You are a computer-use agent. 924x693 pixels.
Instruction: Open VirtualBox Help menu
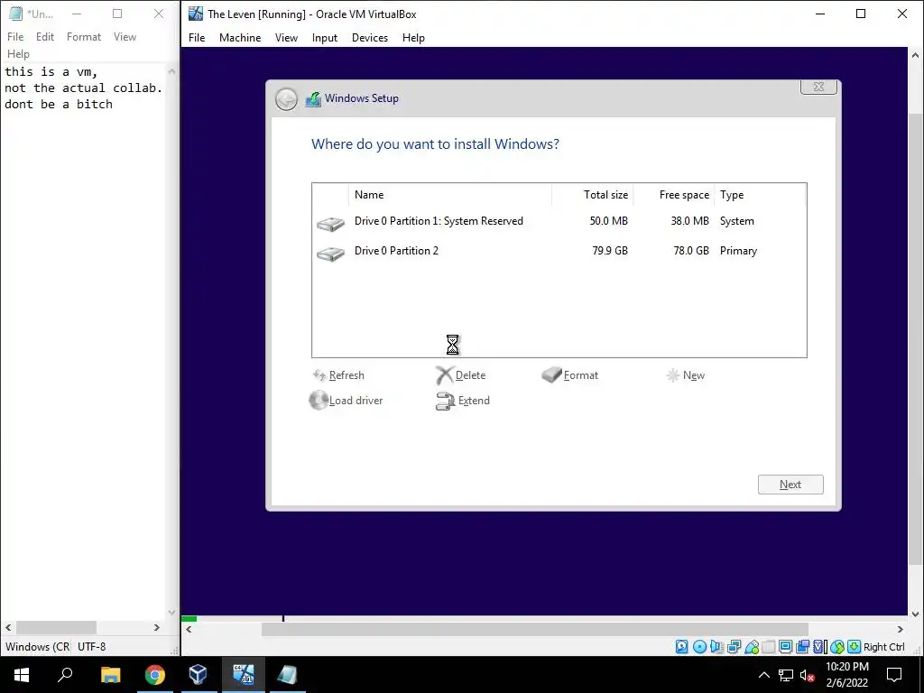click(x=413, y=38)
